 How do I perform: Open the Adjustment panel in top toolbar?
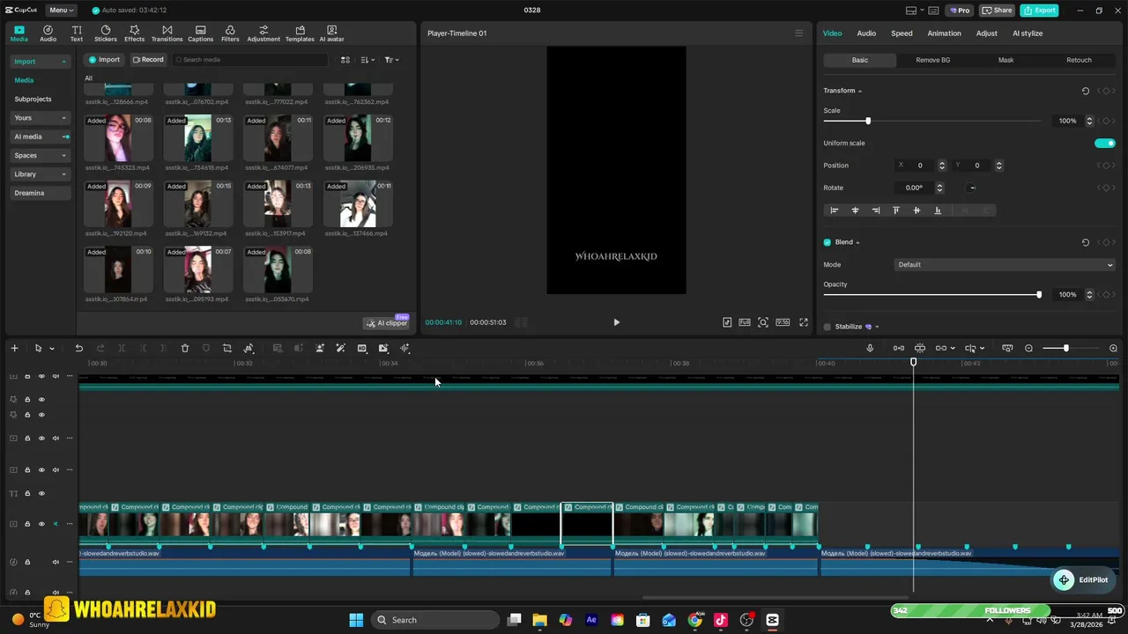263,33
